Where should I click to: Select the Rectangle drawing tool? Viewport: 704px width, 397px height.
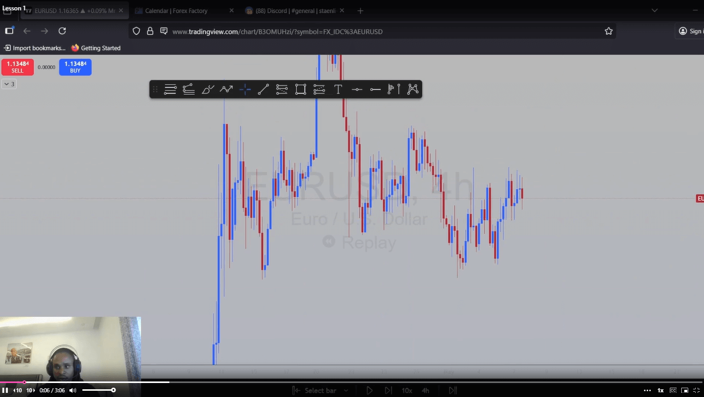[x=300, y=89]
